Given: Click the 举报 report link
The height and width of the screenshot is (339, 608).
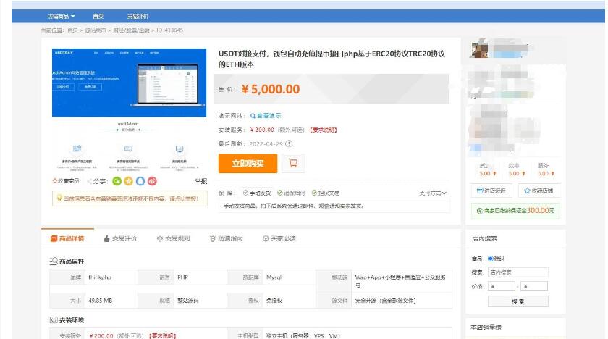Looking at the screenshot, I should 201,181.
